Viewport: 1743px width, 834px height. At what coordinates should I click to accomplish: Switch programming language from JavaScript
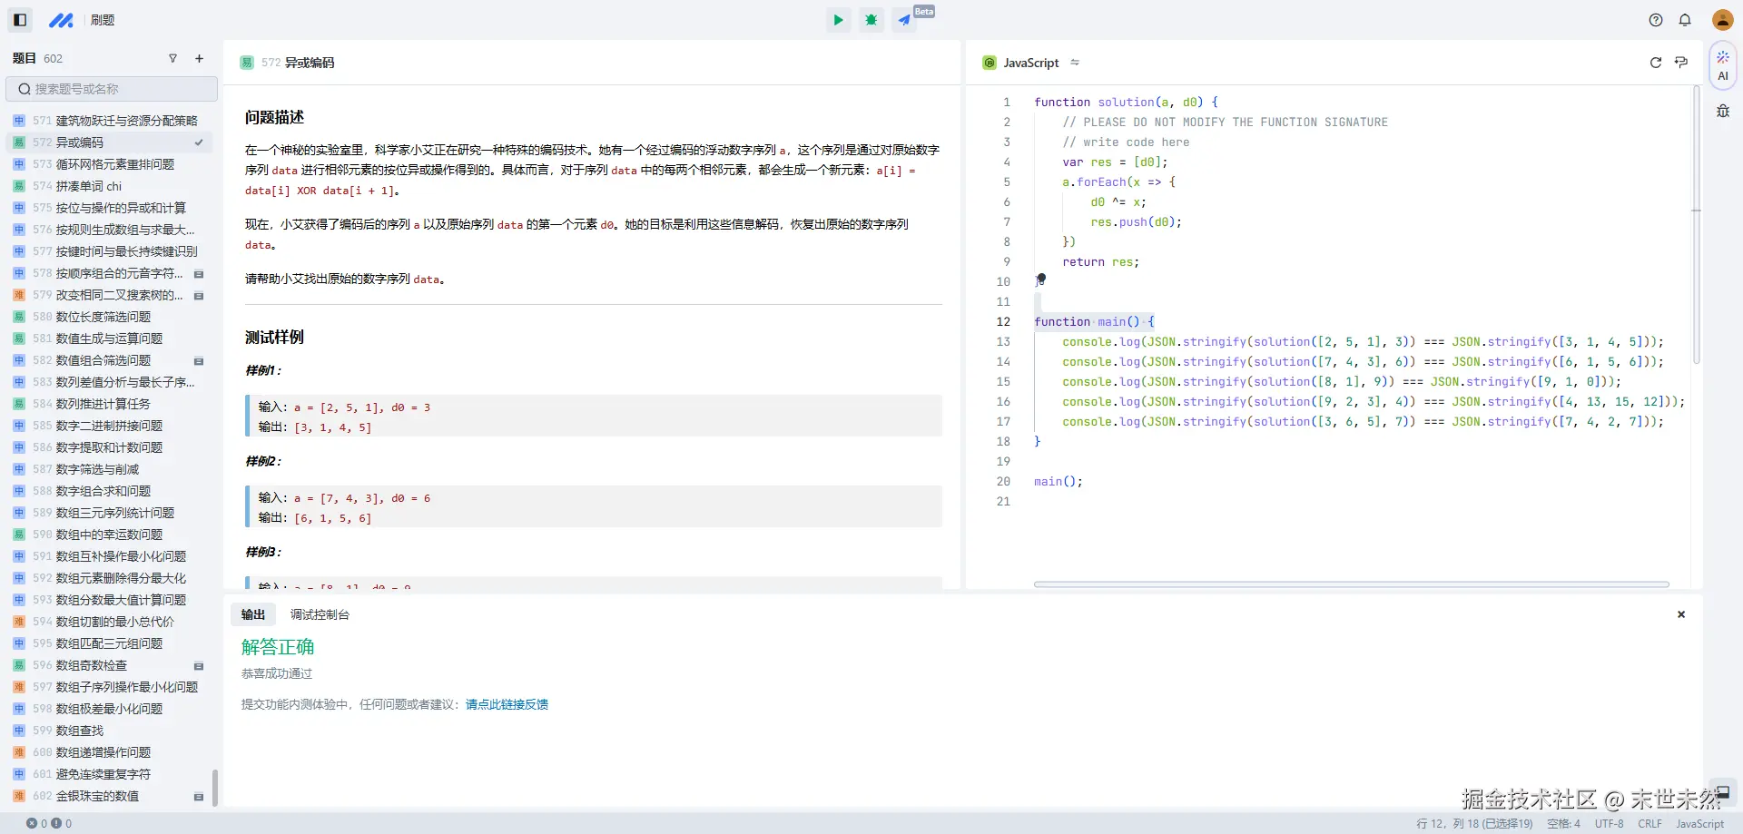coord(1031,63)
